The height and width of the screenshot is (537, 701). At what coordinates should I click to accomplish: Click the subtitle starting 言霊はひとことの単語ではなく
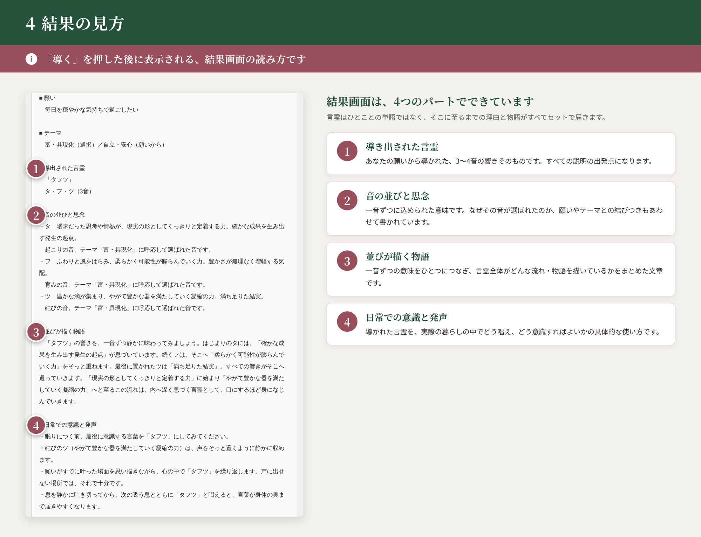[x=467, y=117]
